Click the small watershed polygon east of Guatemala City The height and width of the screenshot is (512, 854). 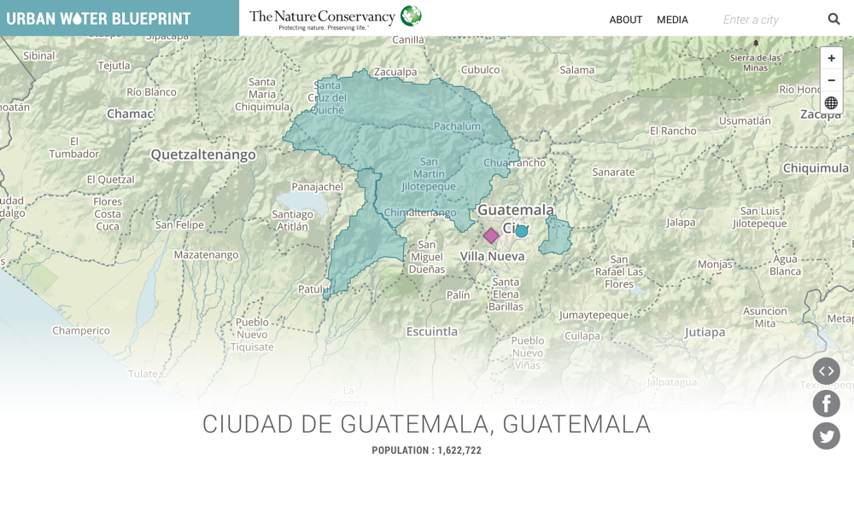(x=556, y=236)
